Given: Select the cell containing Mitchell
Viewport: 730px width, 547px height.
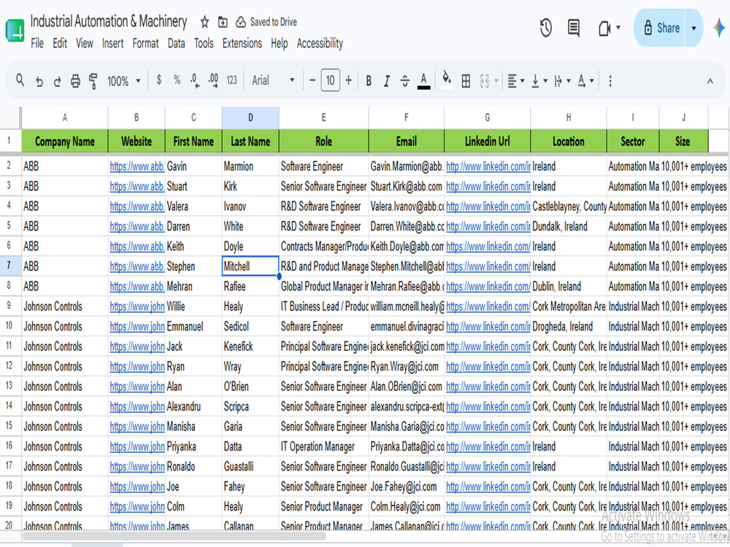Looking at the screenshot, I should click(250, 266).
